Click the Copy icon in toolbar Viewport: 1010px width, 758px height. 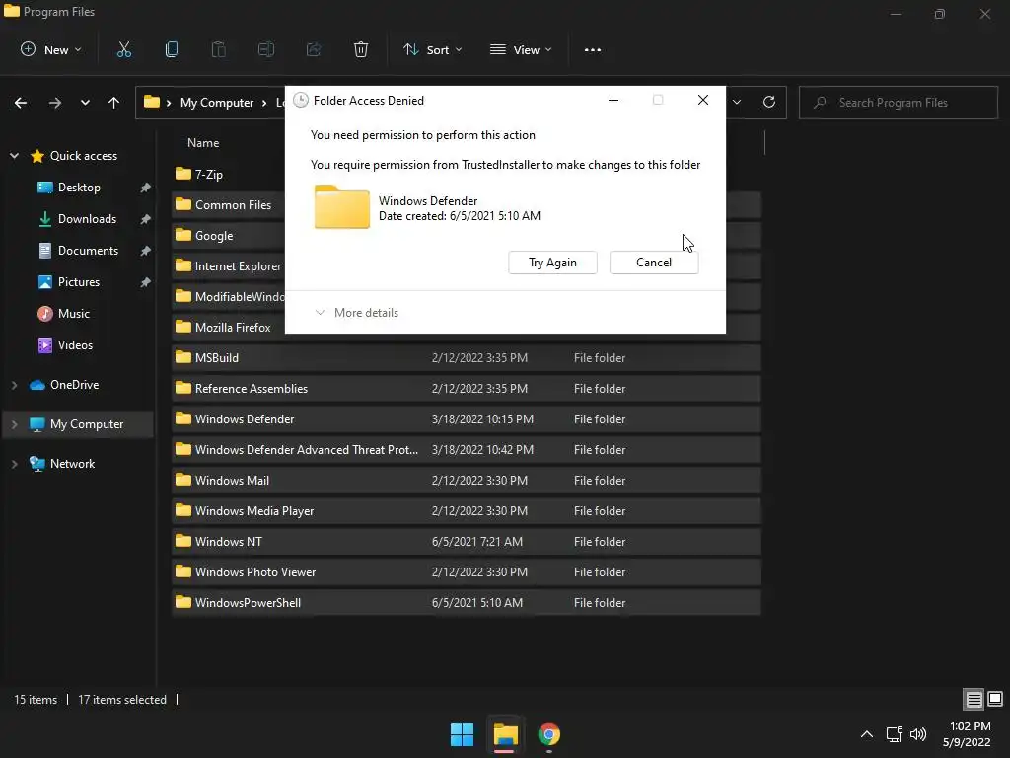click(172, 49)
